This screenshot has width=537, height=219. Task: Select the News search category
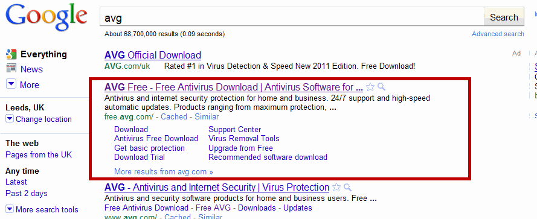[x=31, y=69]
